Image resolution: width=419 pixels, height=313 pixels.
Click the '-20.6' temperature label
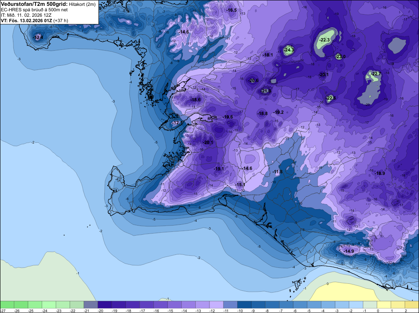(x=253, y=80)
